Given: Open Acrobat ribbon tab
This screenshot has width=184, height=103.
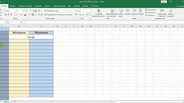Looking at the screenshot, I should (85, 6).
